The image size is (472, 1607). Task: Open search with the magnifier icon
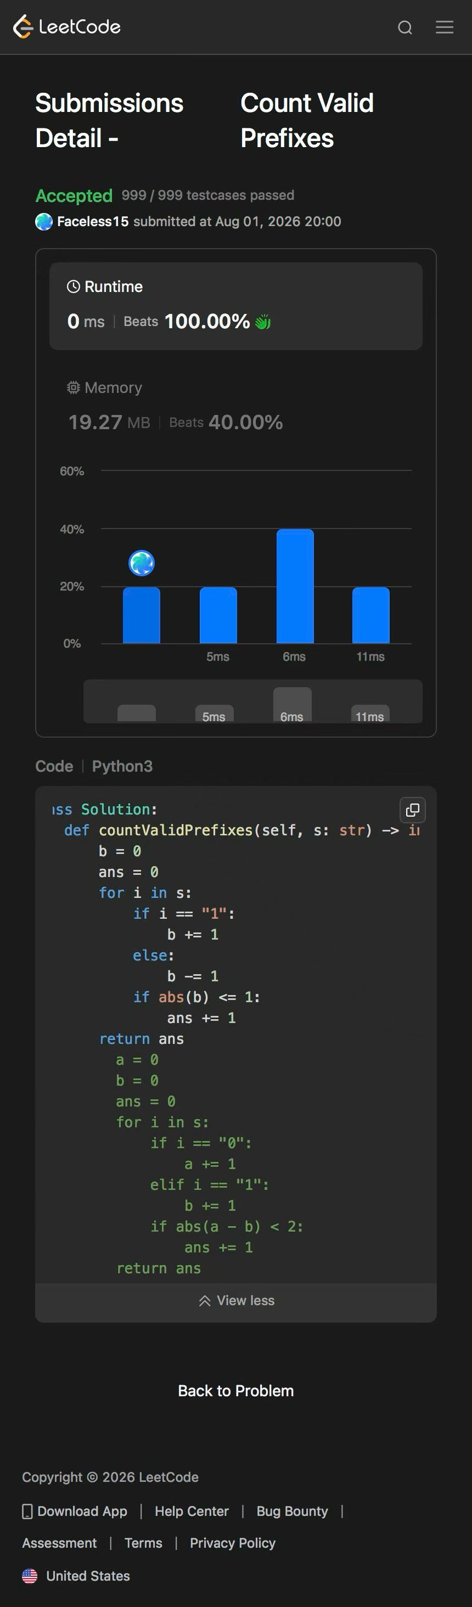405,27
